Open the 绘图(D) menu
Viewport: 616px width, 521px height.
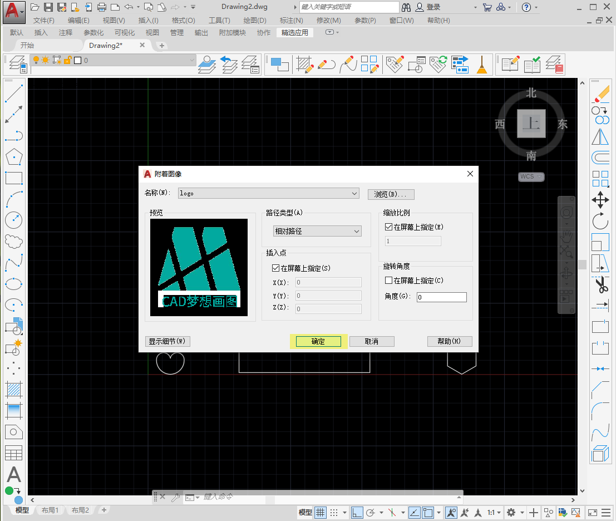click(255, 21)
